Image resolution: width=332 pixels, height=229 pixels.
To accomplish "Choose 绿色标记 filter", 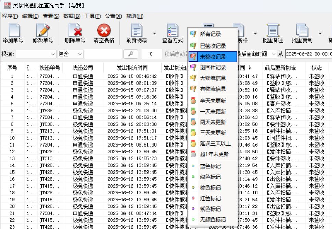I will (x=213, y=177).
